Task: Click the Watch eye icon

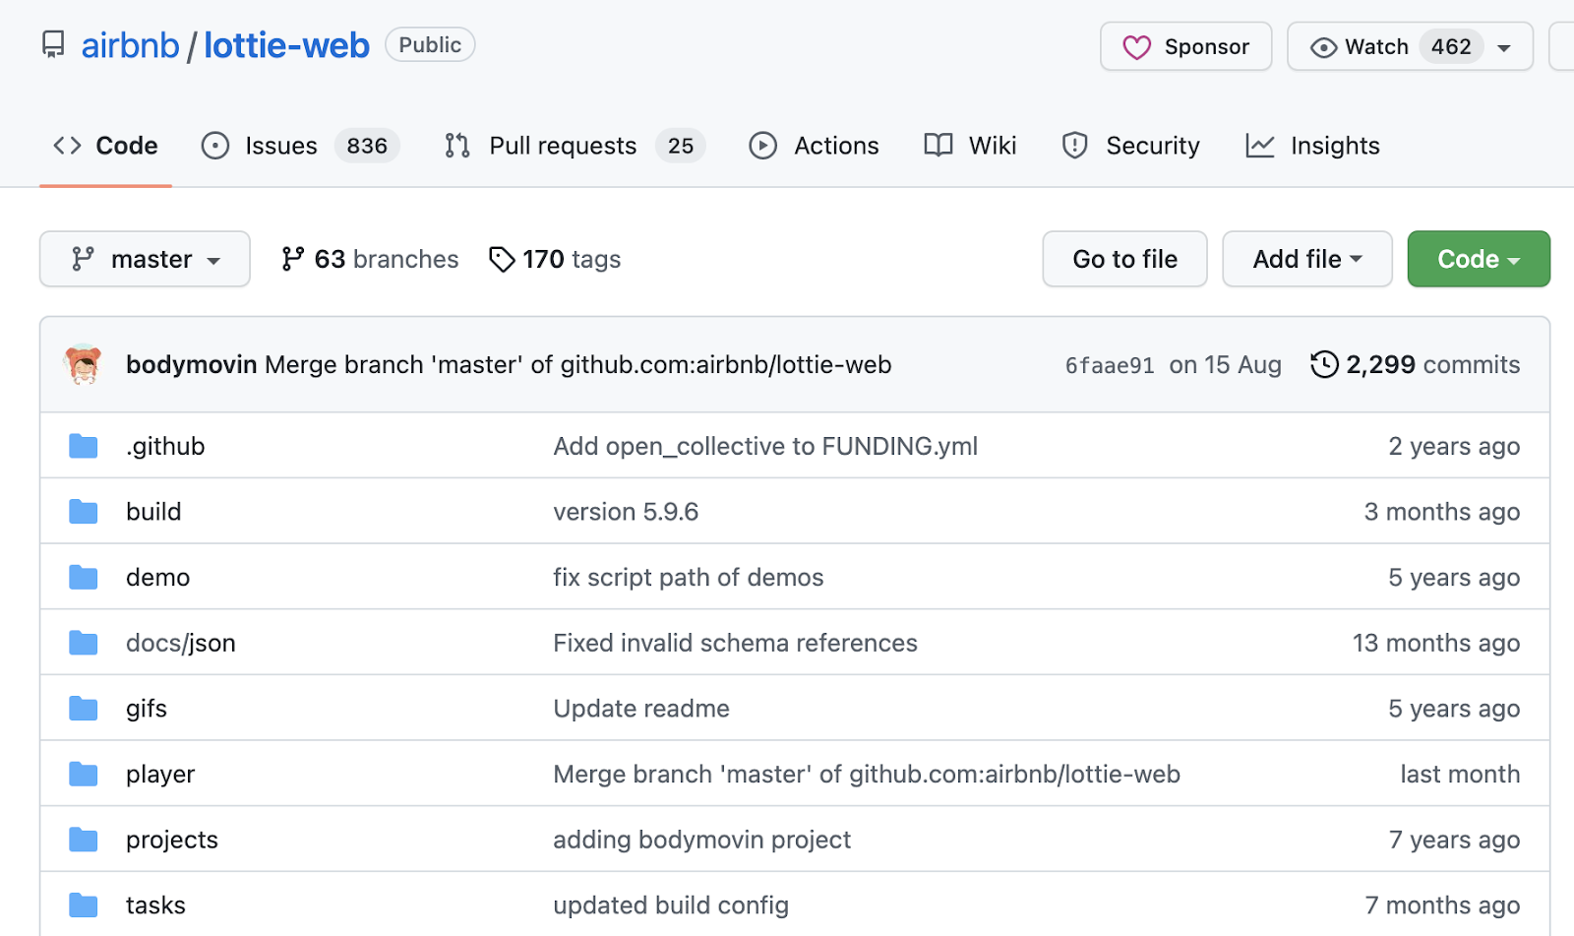Action: [1323, 47]
